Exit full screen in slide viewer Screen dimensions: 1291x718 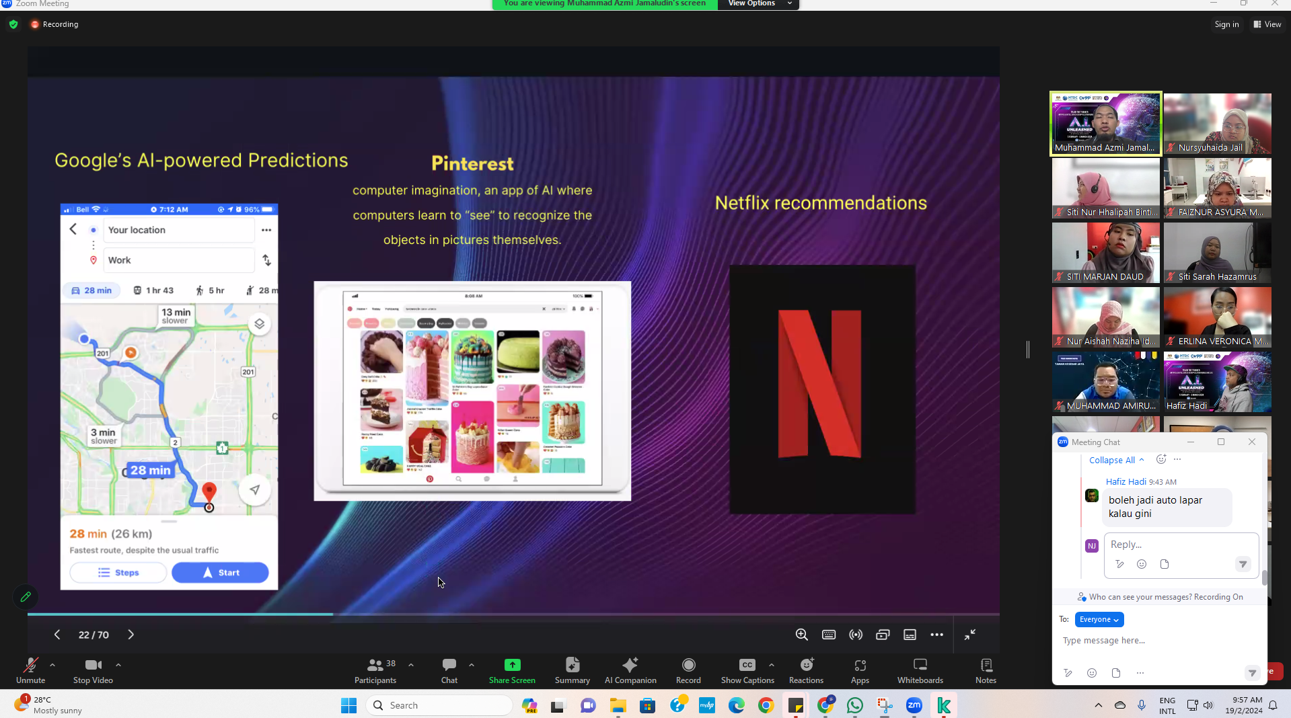tap(970, 635)
